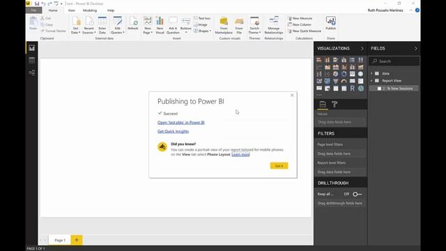Click New Measure in Calculations group
Viewport: 446px width, 251px height.
coord(300,18)
